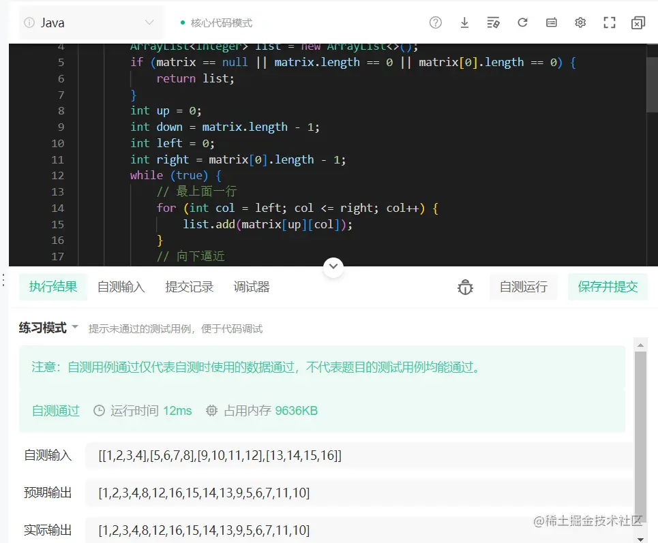Viewport: 658px width, 543px height.
Task: Open the 提交记录 tab
Action: [190, 288]
